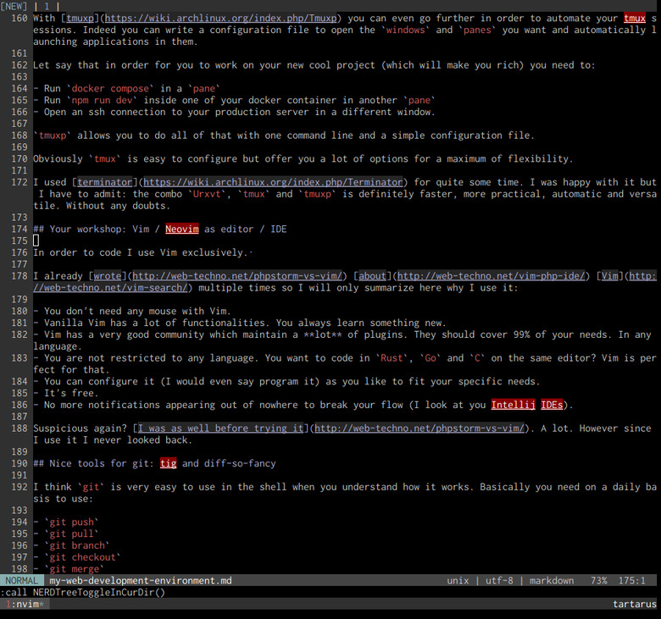661x619 pixels.
Task: Click the highlighted word Intellij
Action: [513, 405]
